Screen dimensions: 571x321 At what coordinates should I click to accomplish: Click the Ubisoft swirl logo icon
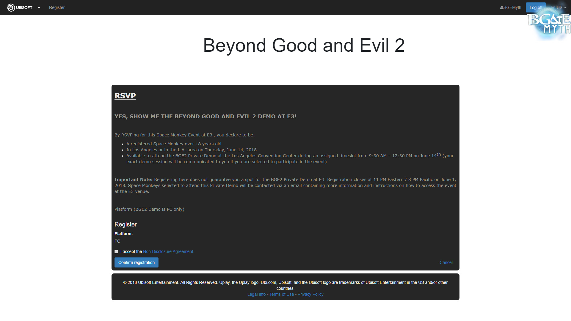click(11, 7)
